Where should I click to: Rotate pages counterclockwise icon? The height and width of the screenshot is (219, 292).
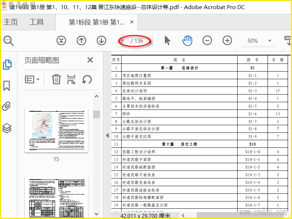pos(87,80)
